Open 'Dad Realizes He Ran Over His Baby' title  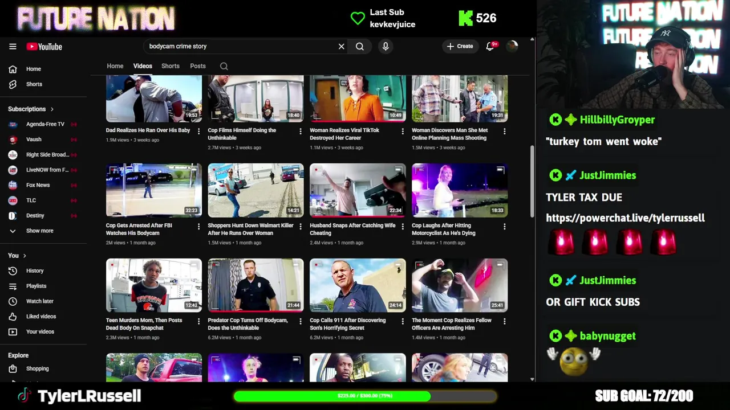pos(148,130)
